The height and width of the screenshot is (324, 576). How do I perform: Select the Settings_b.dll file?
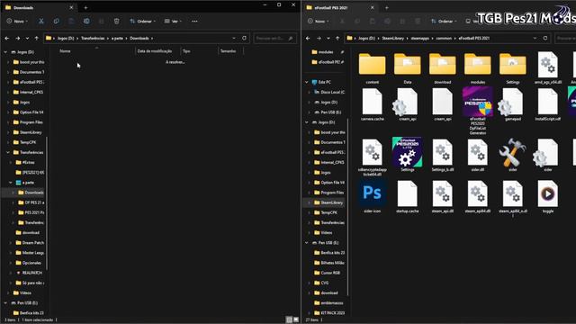[x=442, y=155]
